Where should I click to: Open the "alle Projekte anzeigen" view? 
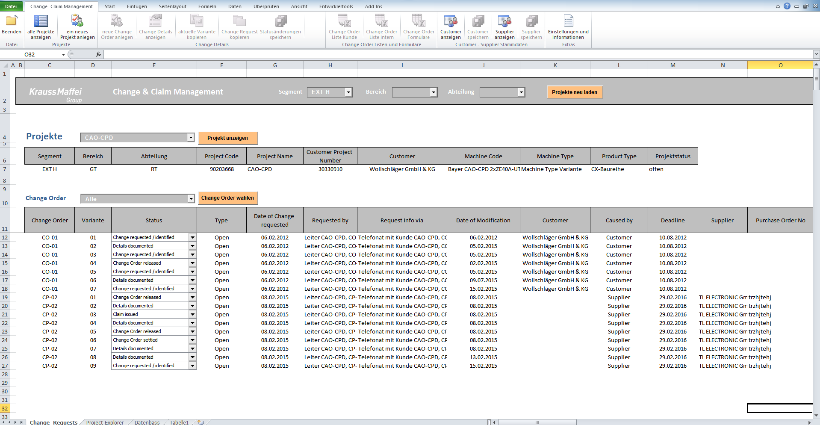pyautogui.click(x=41, y=27)
